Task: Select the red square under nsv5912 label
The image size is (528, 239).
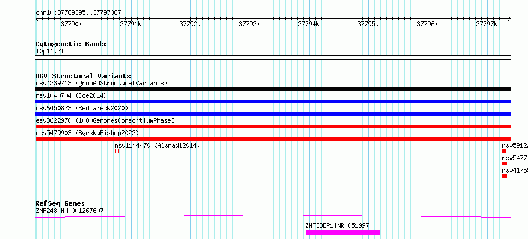Action: [x=504, y=151]
